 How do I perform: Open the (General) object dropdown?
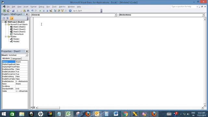[116, 15]
